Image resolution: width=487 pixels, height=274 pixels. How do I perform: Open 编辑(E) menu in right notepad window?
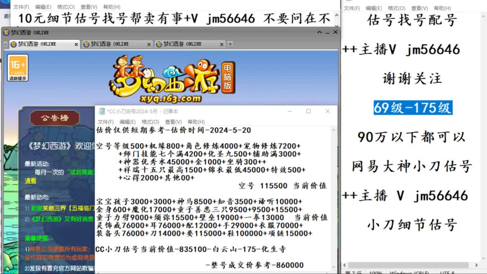(x=374, y=8)
